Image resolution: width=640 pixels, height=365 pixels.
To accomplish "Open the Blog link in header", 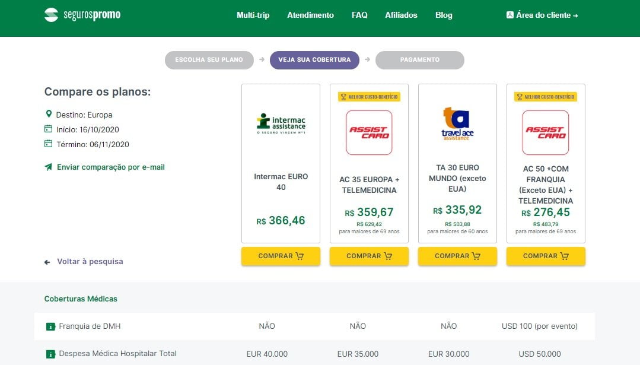I will (x=444, y=15).
